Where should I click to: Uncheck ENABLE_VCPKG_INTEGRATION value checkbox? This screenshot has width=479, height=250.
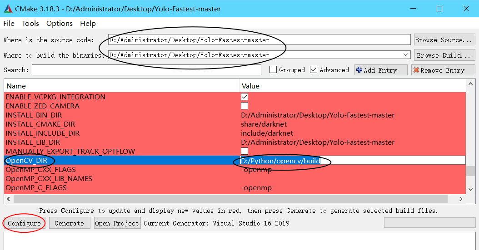click(x=244, y=97)
